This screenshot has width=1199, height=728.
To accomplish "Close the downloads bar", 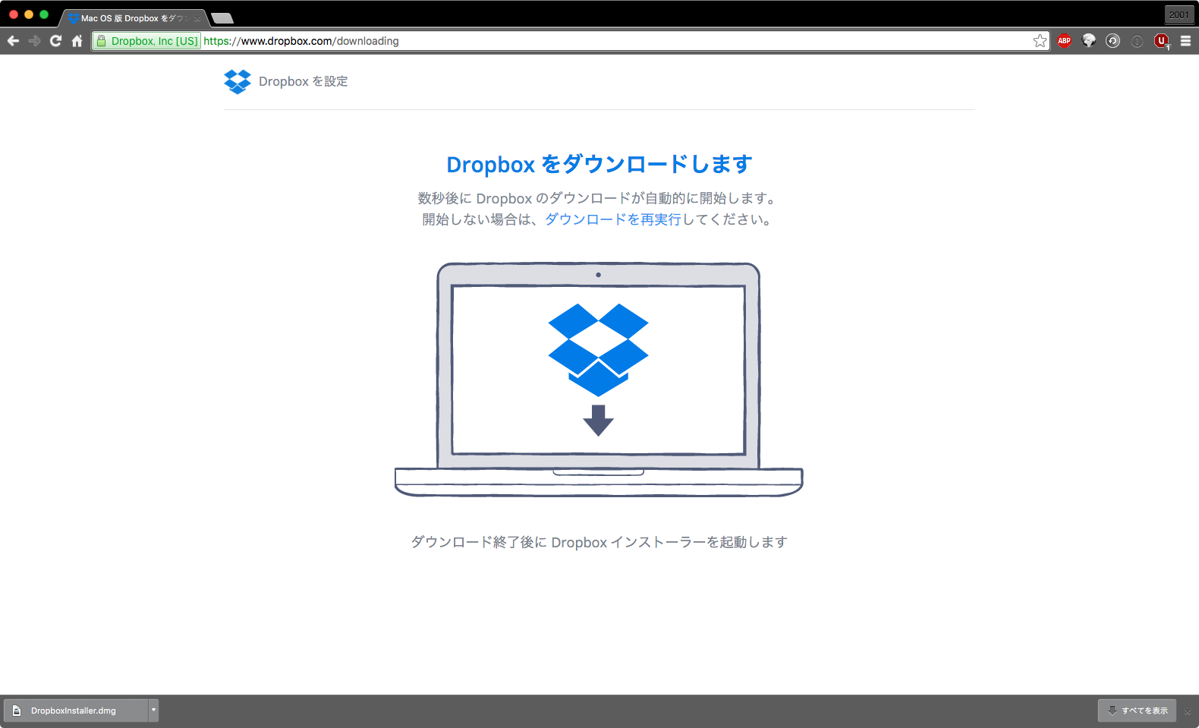I will click(1188, 711).
